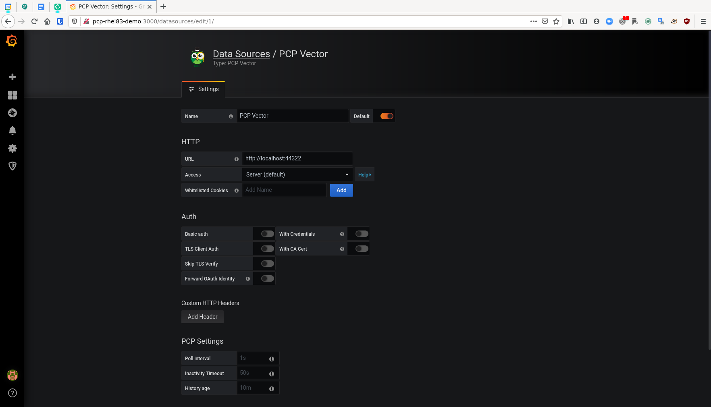Viewport: 711px width, 407px height.
Task: Switch to the Settings tab
Action: click(x=203, y=89)
